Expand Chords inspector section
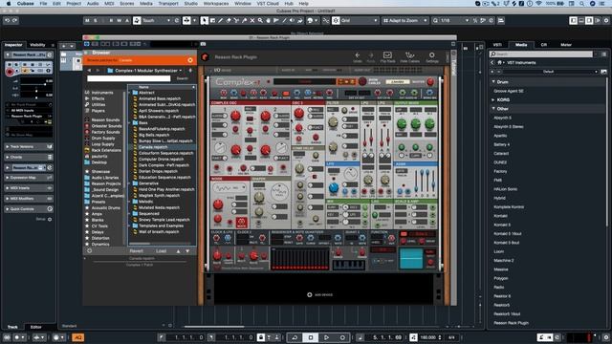Screen dimensions: 612x344 coord(28,157)
